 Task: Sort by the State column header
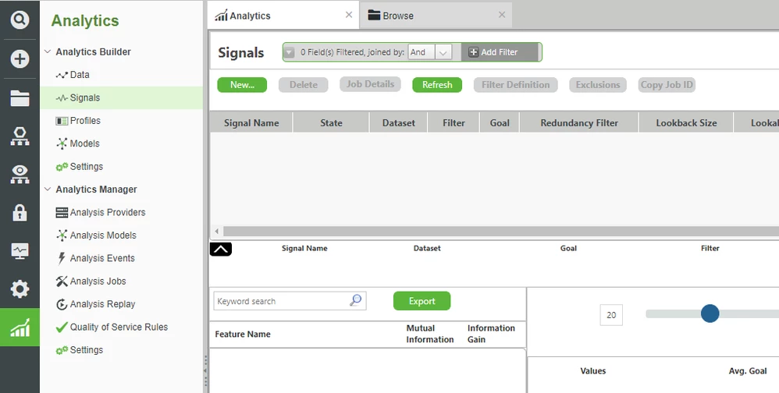[331, 123]
